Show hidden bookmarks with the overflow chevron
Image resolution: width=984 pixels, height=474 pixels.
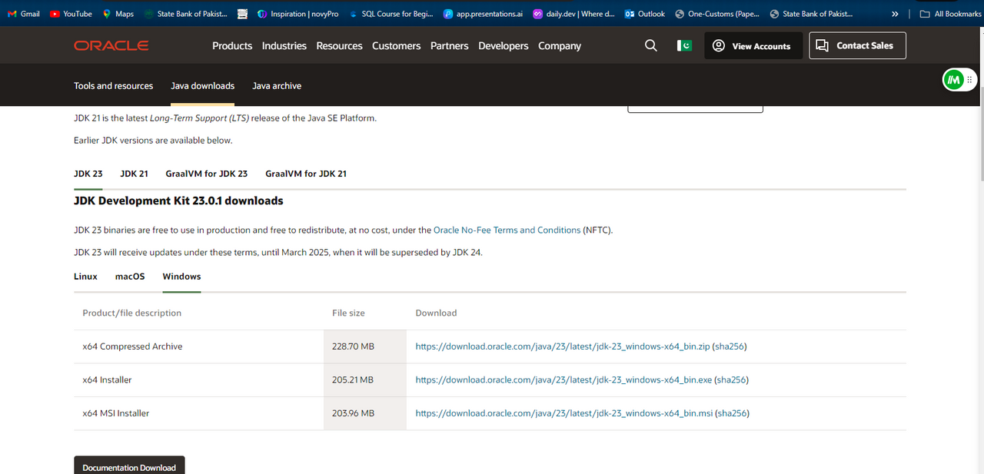895,14
